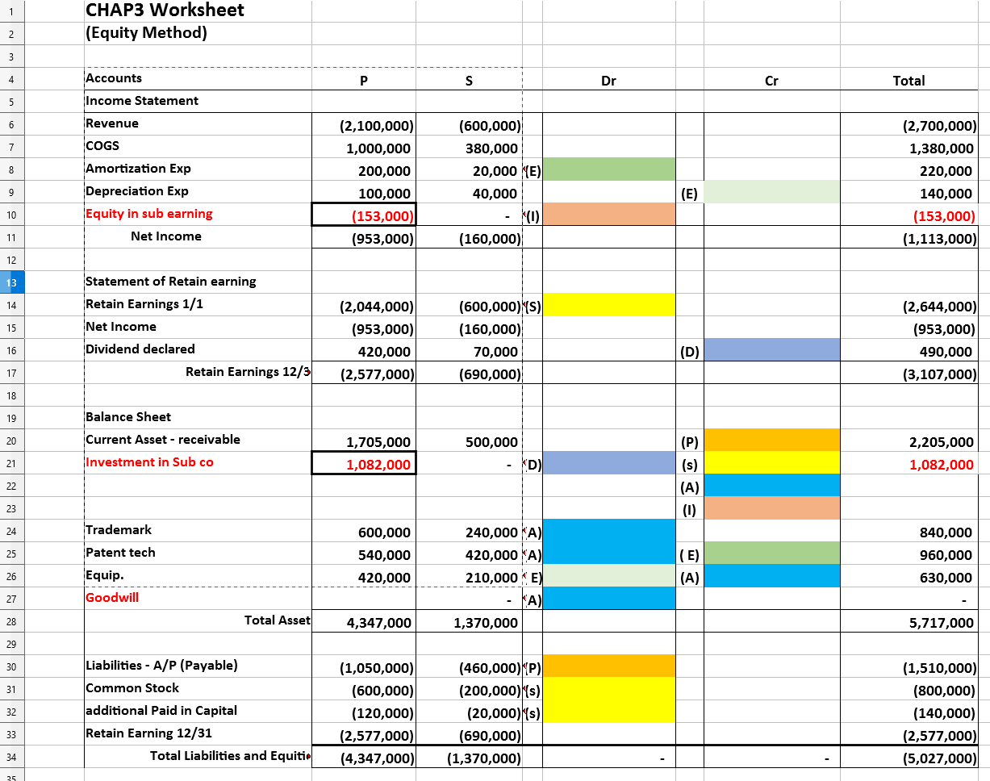This screenshot has height=781, width=990.
Task: Click the blue Cr cell marked (A) near Investment
Action: pyautogui.click(x=771, y=487)
